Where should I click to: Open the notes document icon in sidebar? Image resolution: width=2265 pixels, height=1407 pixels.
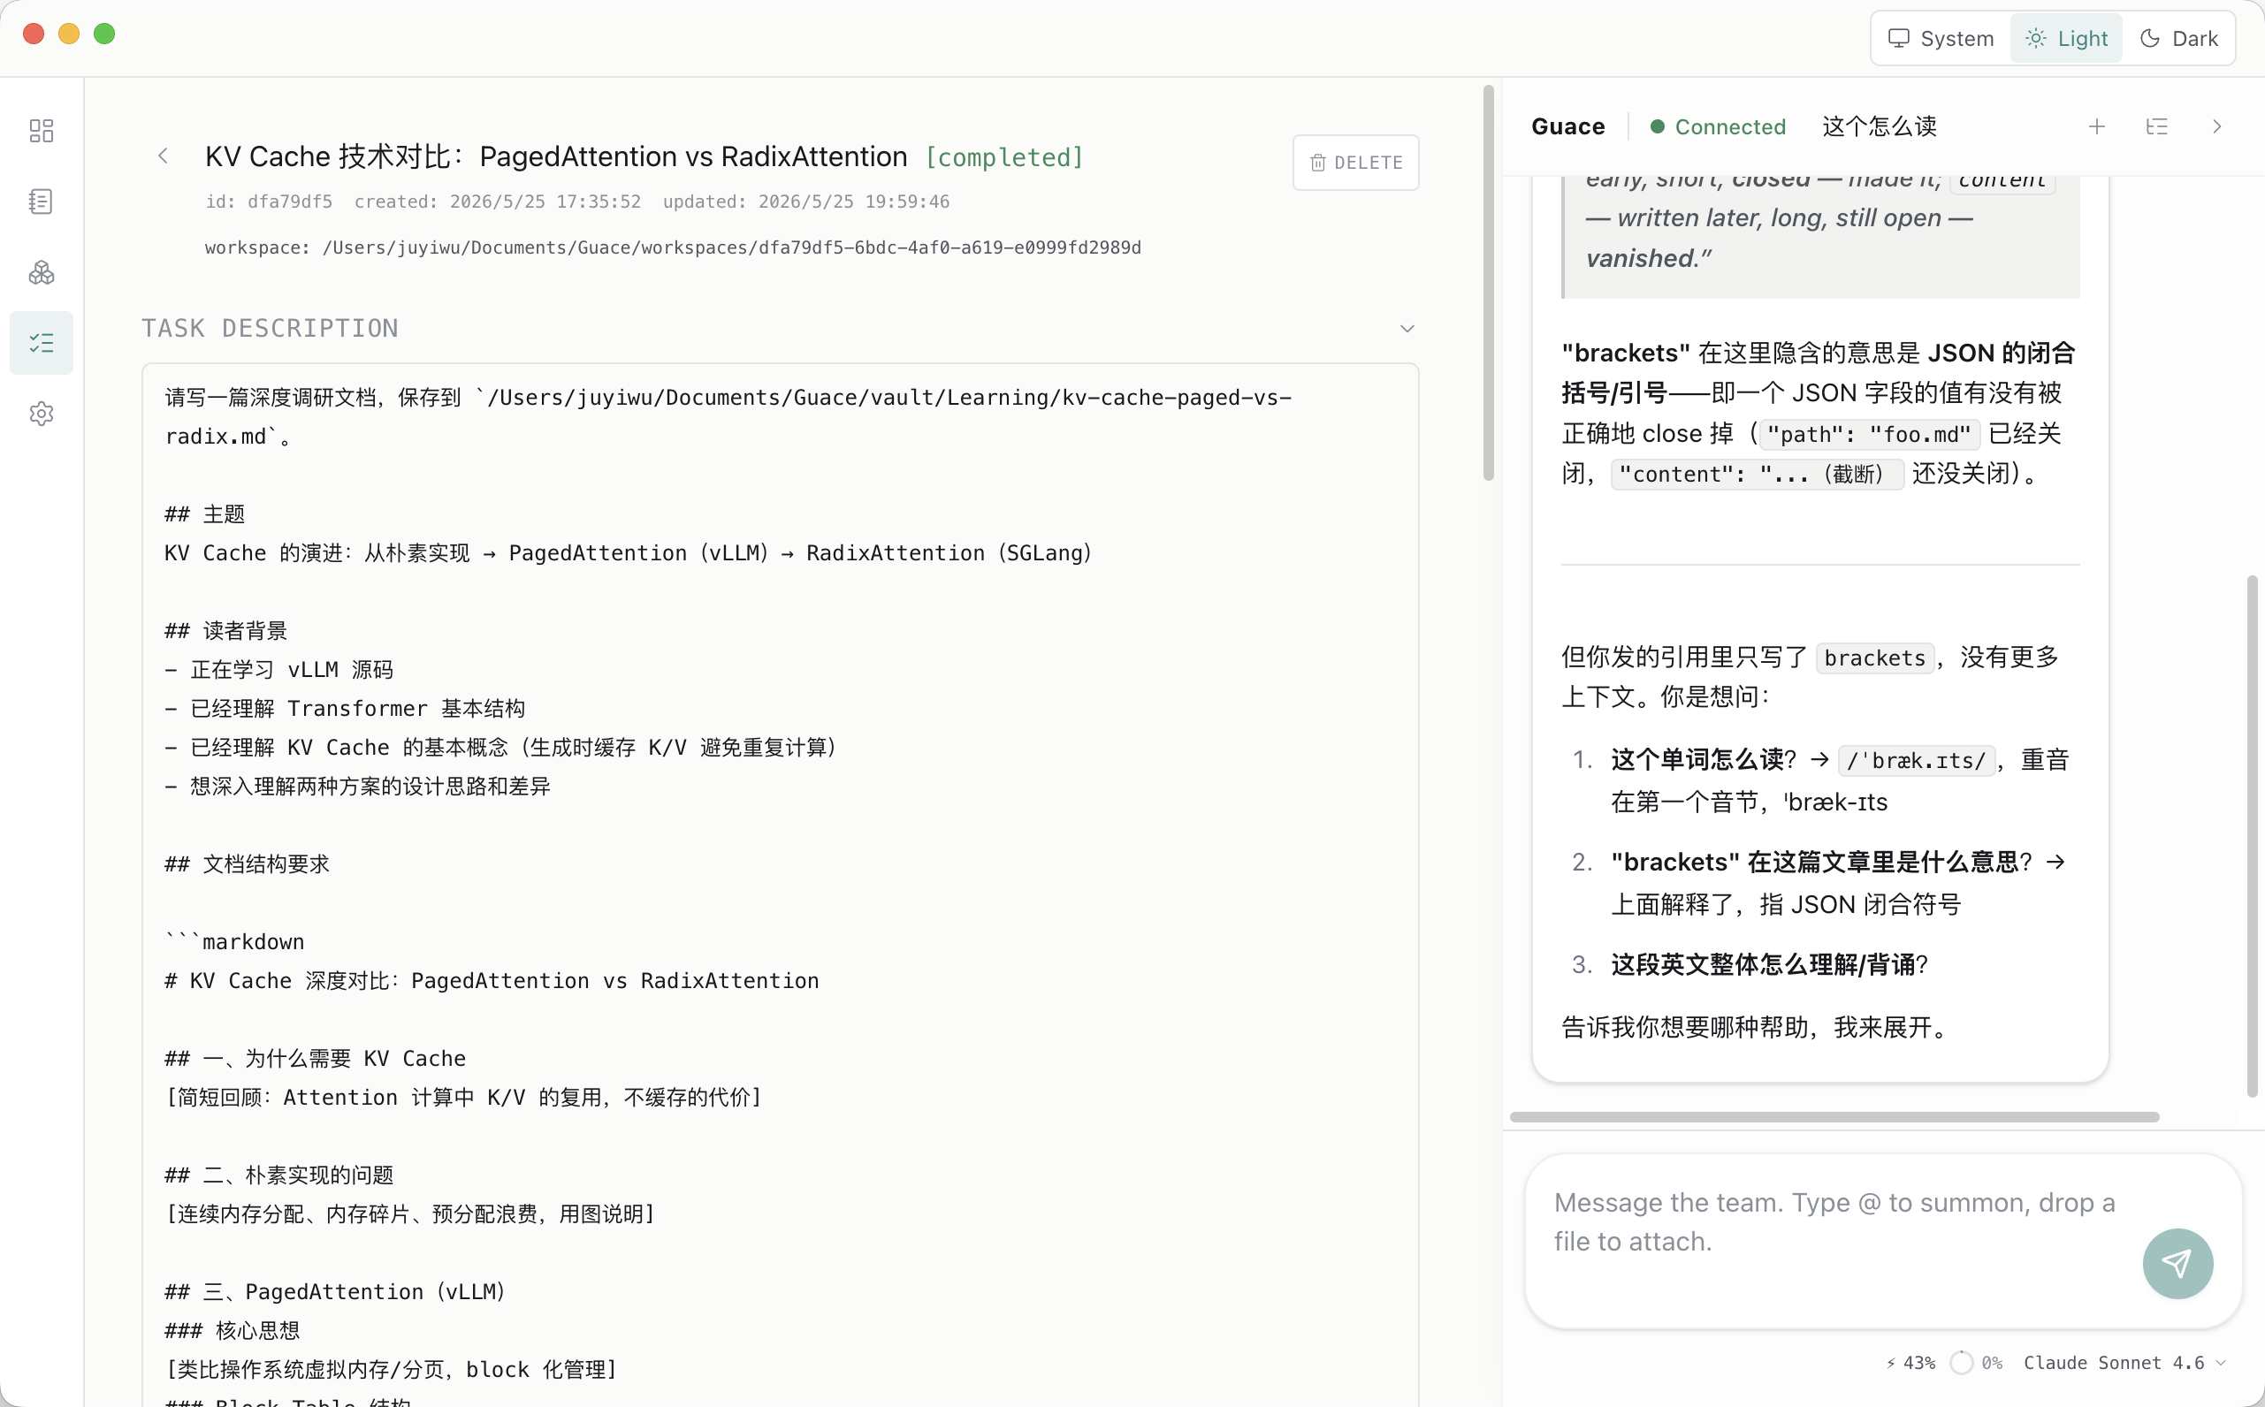point(41,201)
